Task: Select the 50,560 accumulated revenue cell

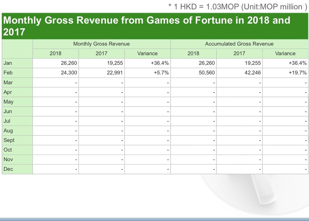Action: pyautogui.click(x=207, y=73)
